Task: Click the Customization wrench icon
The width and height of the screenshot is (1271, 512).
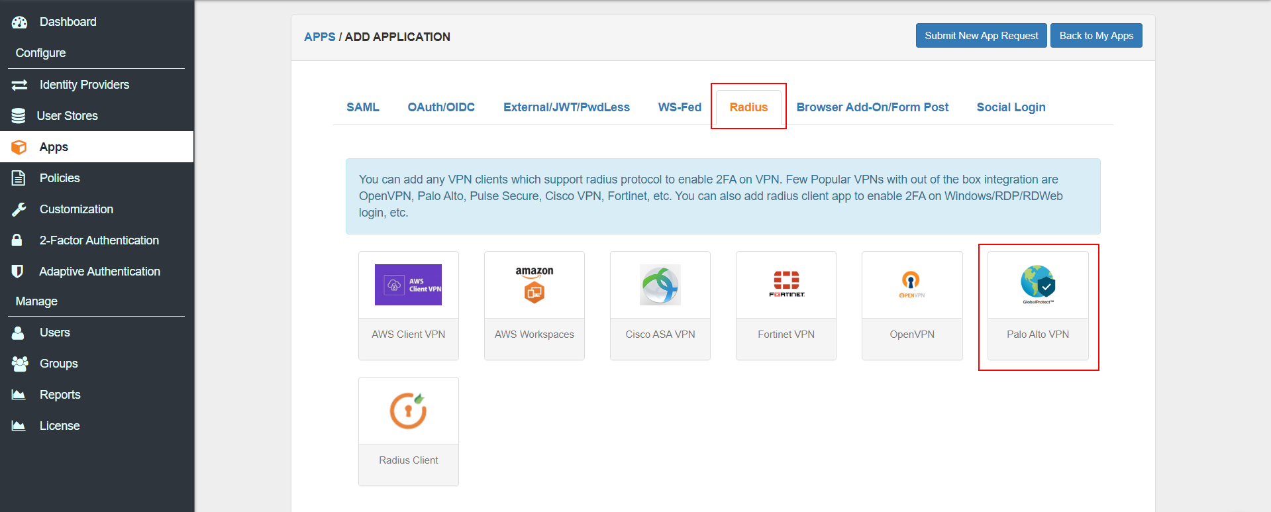Action: coord(19,209)
